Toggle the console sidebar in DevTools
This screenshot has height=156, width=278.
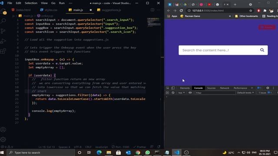[x=167, y=93]
